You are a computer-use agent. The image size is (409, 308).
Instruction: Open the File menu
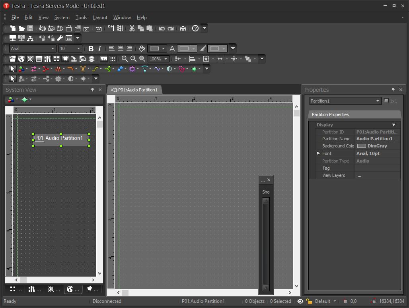[x=15, y=17]
